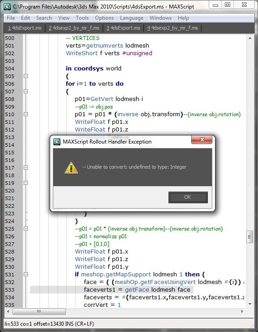
Task: Click 'inverse' keyword on line 510
Action: pyautogui.click(x=128, y=114)
